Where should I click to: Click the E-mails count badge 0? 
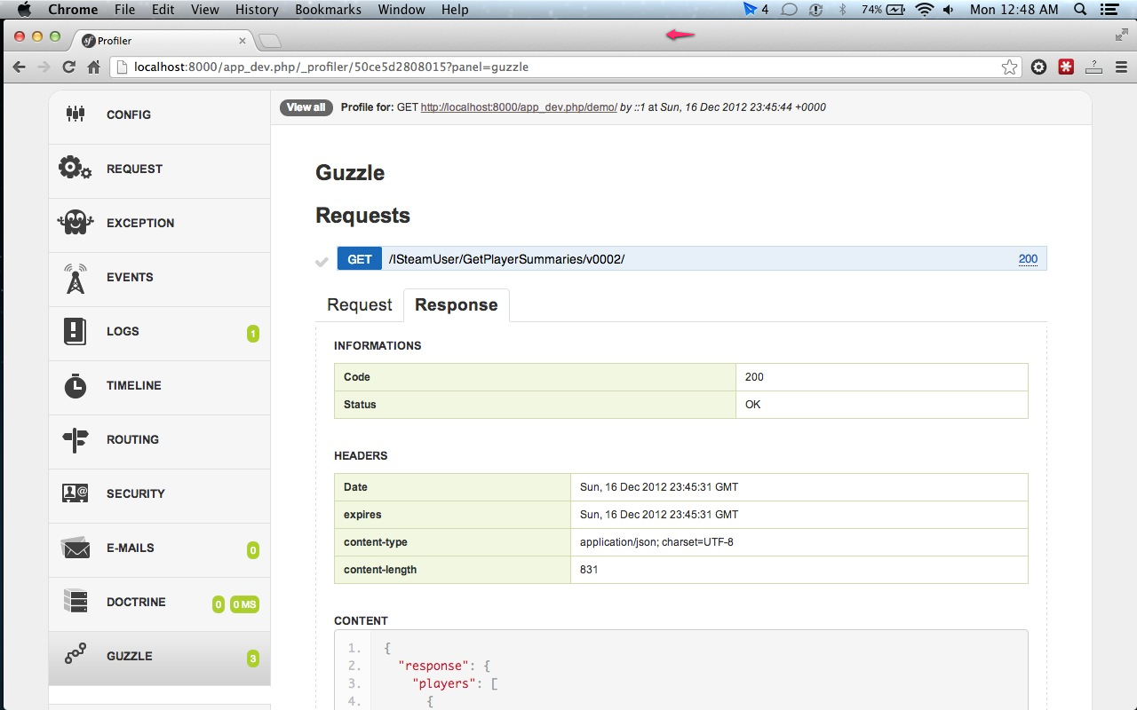253,550
